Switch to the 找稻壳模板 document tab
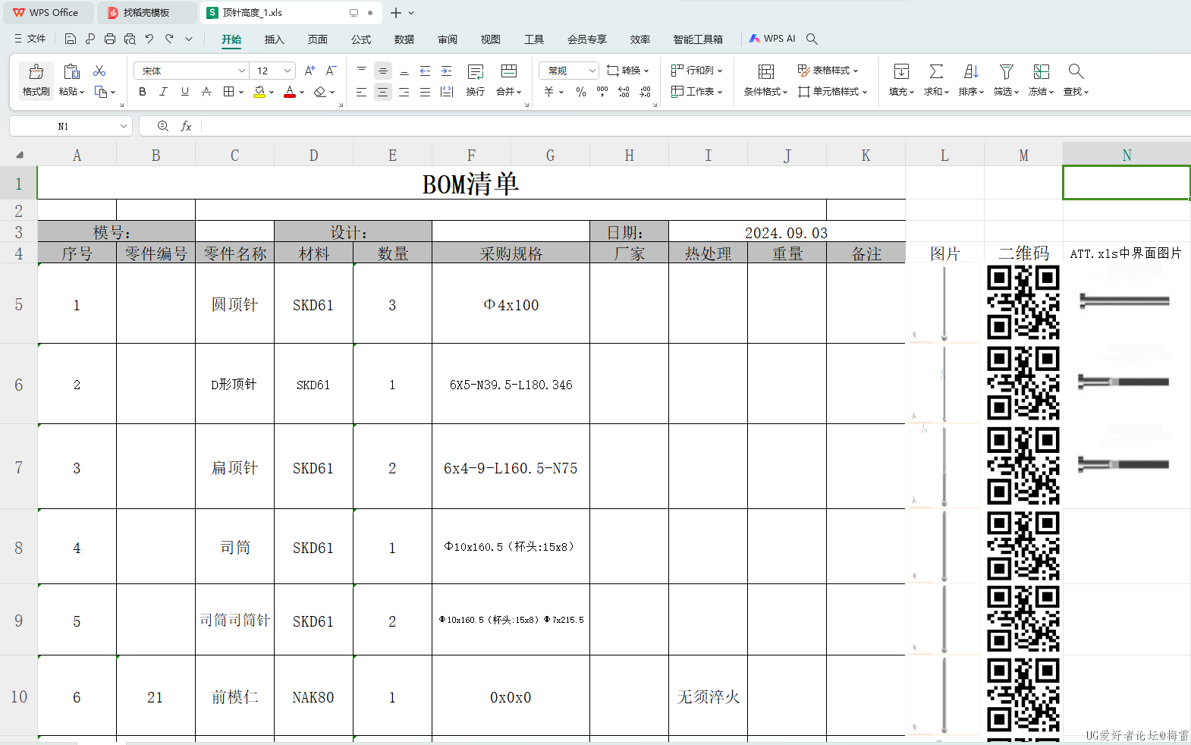1191x745 pixels. (146, 13)
